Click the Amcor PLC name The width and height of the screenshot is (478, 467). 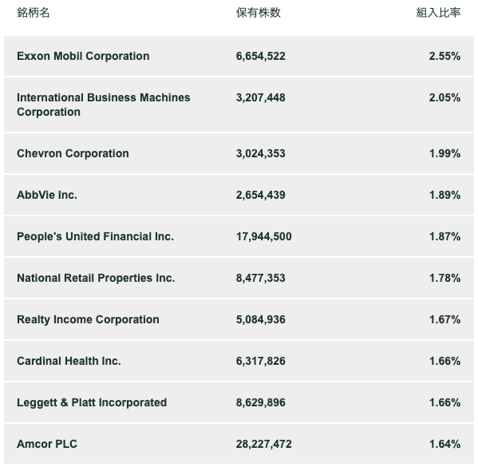tap(47, 444)
